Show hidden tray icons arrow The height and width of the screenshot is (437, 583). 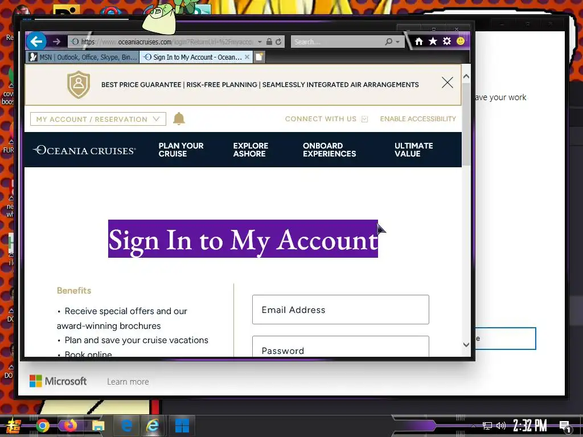(473, 426)
